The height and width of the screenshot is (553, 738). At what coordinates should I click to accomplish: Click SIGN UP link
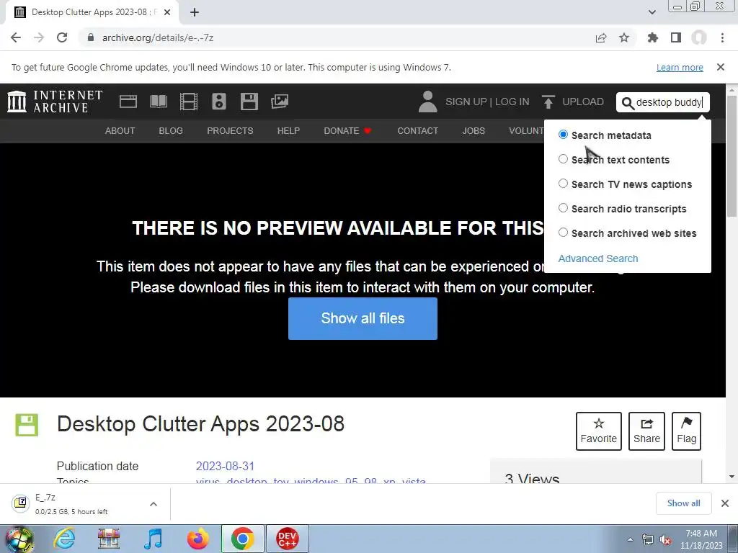pos(466,102)
